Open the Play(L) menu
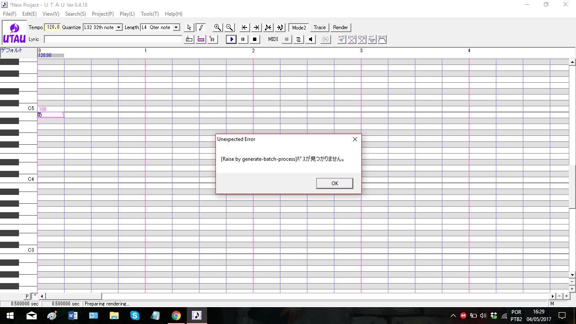 tap(127, 14)
